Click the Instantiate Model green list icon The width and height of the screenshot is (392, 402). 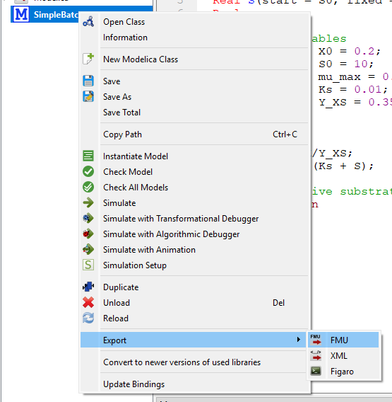point(88,156)
